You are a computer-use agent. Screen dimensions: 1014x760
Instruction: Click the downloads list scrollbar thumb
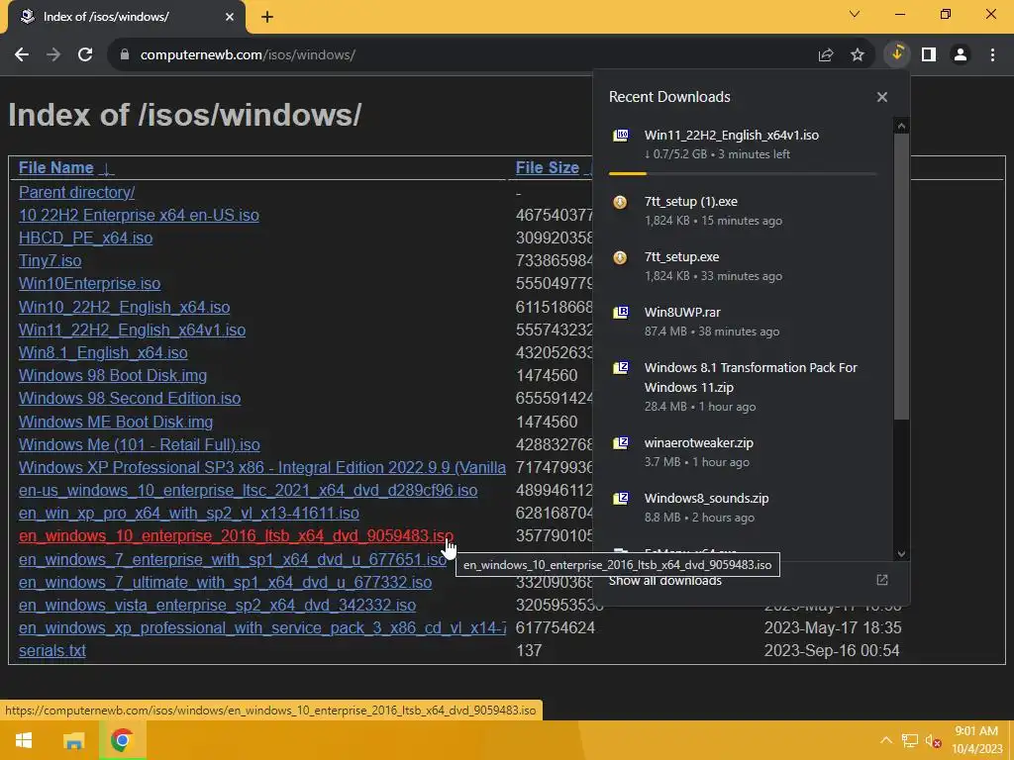click(x=901, y=277)
